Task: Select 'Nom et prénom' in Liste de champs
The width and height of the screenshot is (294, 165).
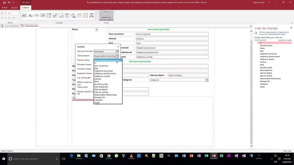Action: [266, 45]
